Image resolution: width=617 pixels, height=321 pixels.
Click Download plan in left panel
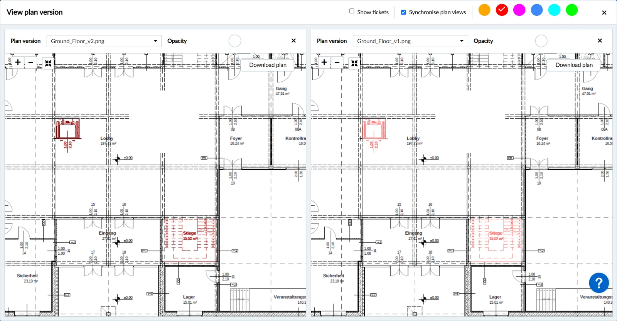point(268,65)
